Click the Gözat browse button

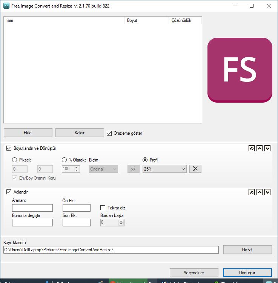247,250
